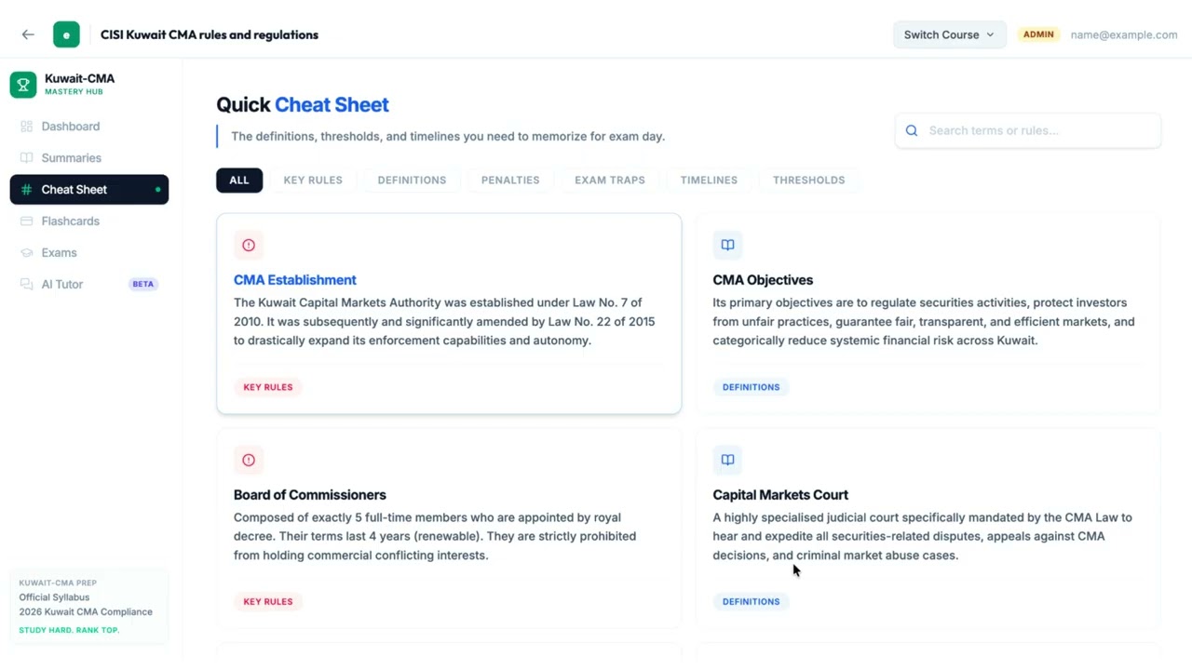Click the Summaries book icon

click(x=26, y=158)
